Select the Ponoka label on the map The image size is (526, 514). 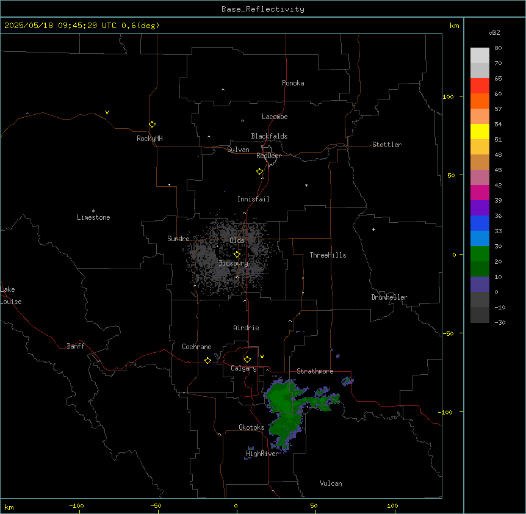[293, 83]
